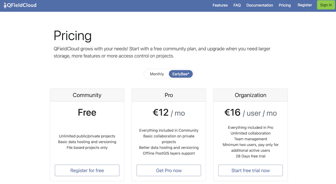The height and width of the screenshot is (184, 336).
Task: Click the Register for free button
Action: (87, 170)
